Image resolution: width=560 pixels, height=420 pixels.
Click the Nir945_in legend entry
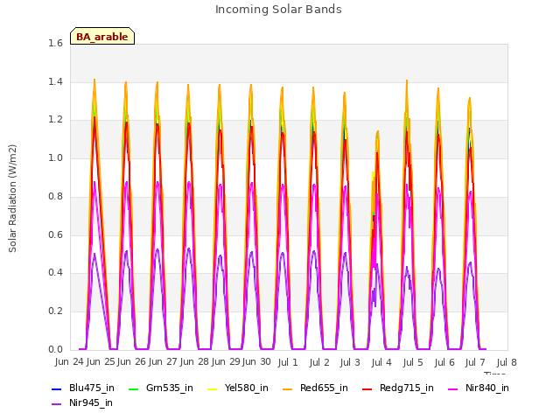tap(82, 402)
